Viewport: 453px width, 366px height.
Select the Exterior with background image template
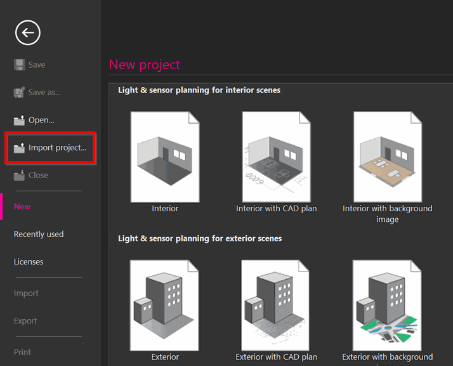(387, 305)
